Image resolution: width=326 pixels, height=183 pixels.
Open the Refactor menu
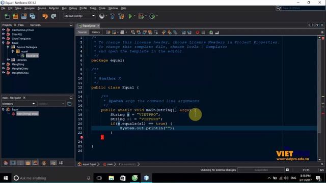(x=53, y=8)
